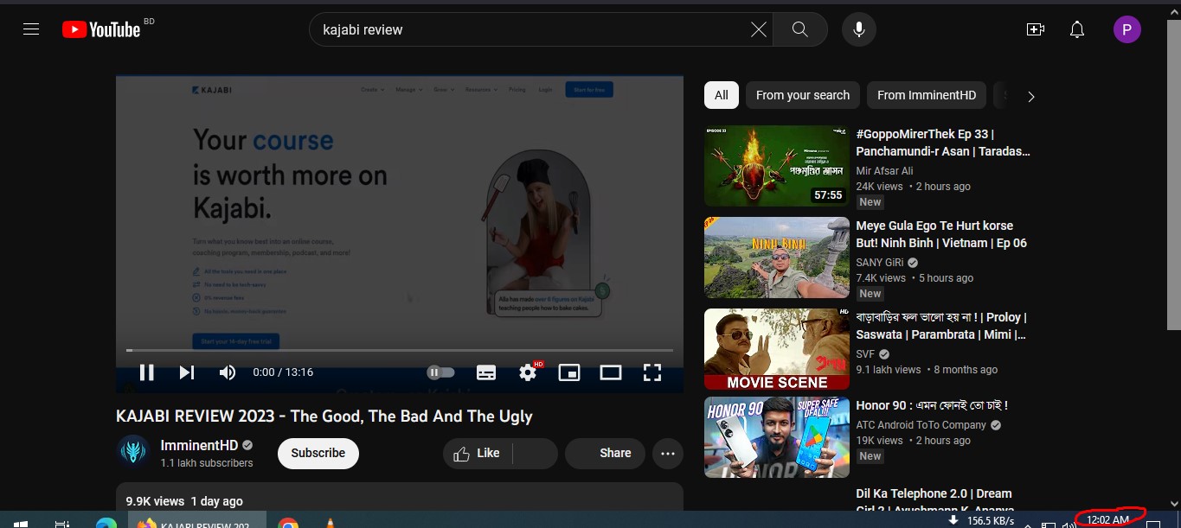Click the magnifying glass search button
Image resolution: width=1181 pixels, height=528 pixels.
pos(800,29)
